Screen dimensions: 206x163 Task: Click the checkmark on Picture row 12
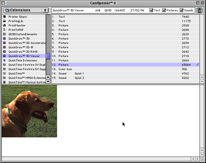198,65
